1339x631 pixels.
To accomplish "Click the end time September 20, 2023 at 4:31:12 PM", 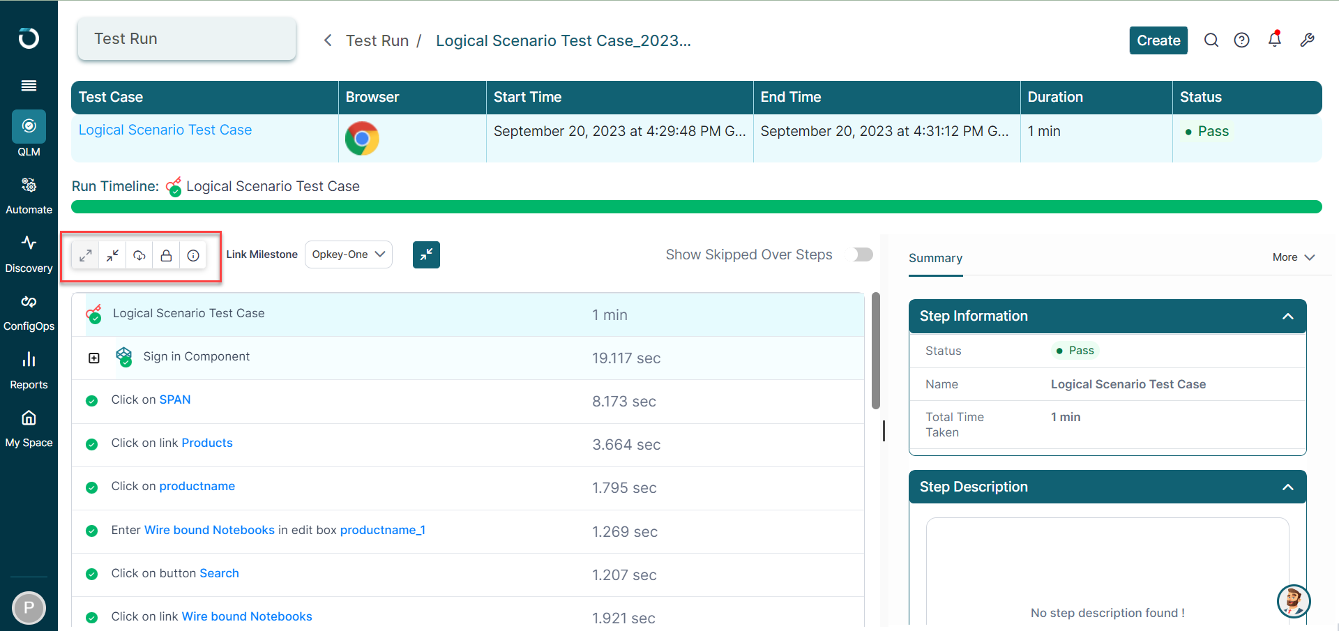I will (885, 131).
